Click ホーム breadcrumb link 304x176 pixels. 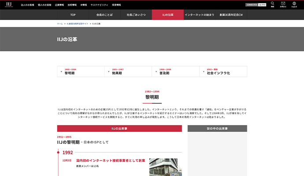point(59,23)
